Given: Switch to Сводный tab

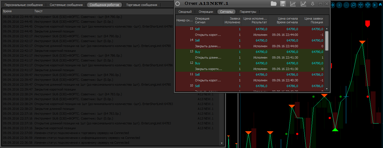Looking at the screenshot, I should (185, 12).
